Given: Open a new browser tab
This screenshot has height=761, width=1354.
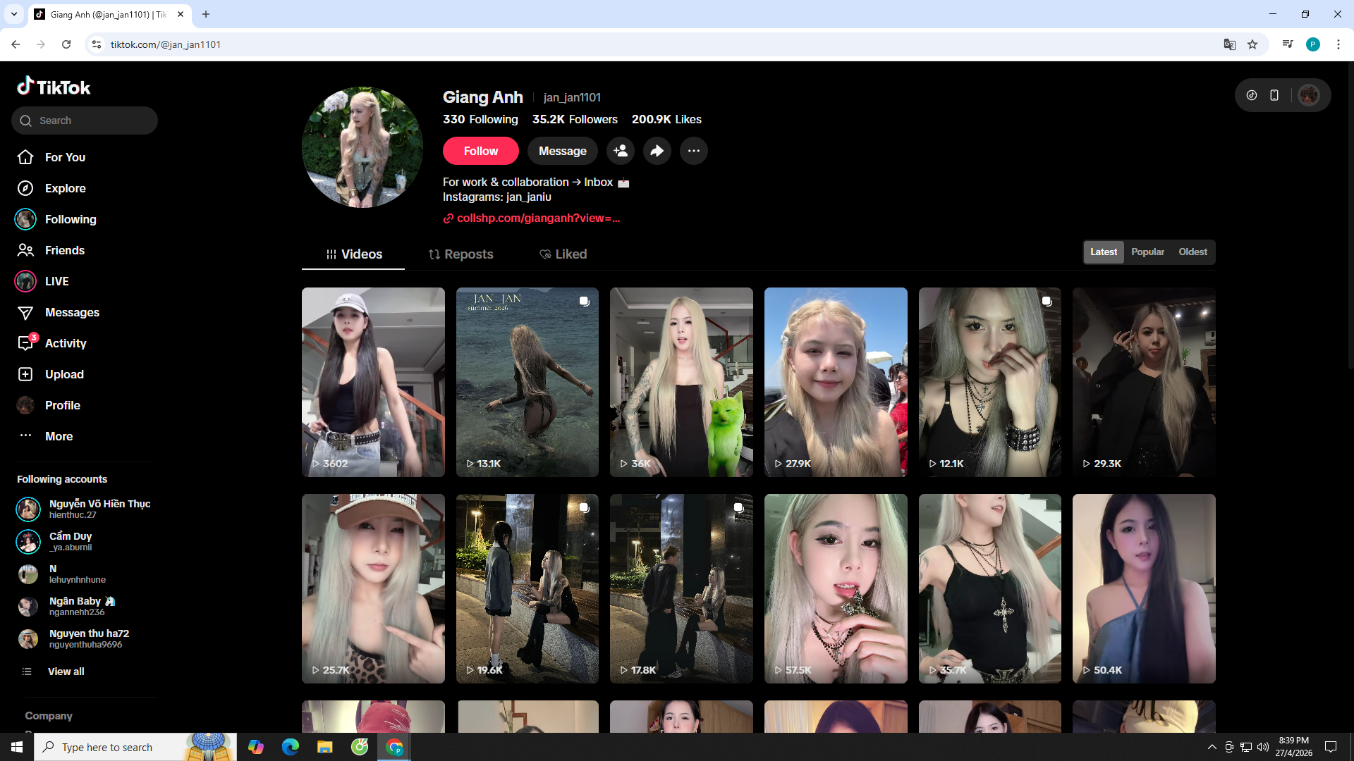Looking at the screenshot, I should pyautogui.click(x=206, y=14).
